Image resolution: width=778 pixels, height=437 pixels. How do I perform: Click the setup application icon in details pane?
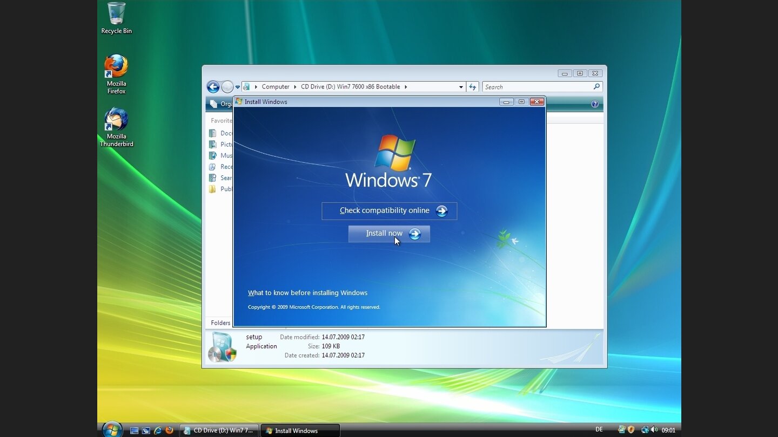pyautogui.click(x=222, y=347)
